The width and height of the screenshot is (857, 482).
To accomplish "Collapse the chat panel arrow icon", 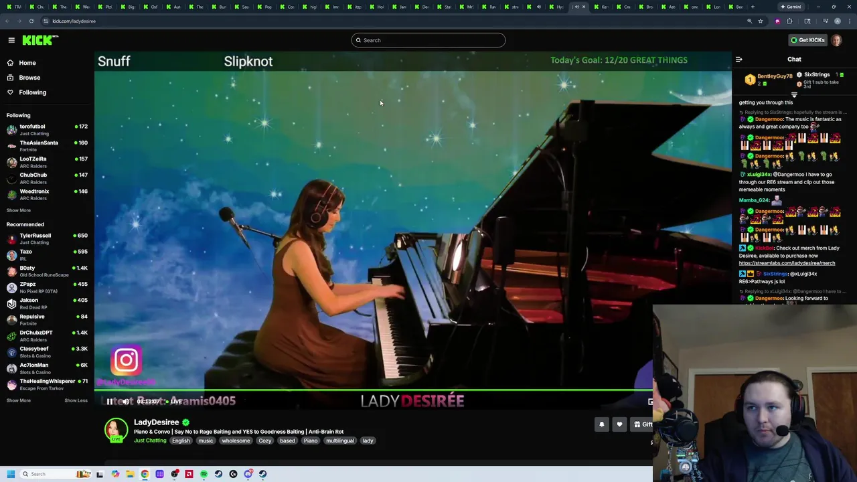I will [x=739, y=59].
